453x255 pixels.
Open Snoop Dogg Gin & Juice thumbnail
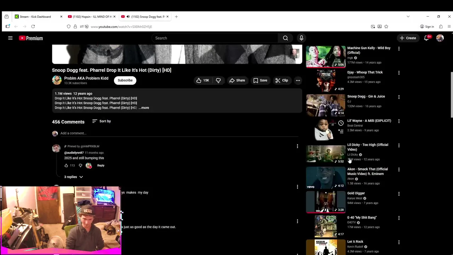click(x=326, y=105)
